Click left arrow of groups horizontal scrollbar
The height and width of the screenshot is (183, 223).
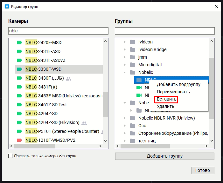point(118,146)
